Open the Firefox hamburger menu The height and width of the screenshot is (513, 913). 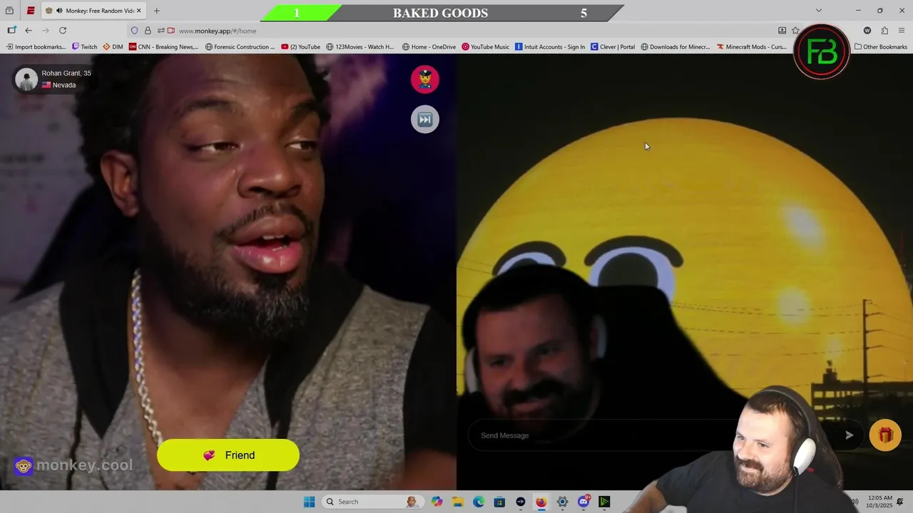coord(902,31)
